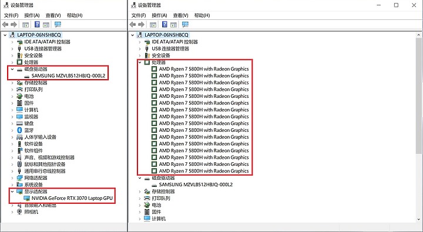Open 文件(F) menu in left window
The image size is (423, 232).
(11, 15)
